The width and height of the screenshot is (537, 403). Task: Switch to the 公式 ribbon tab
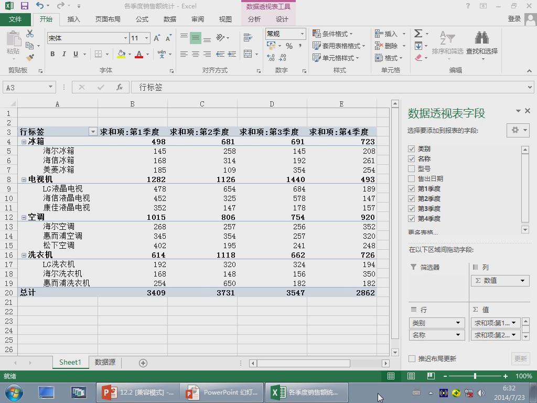[142, 19]
